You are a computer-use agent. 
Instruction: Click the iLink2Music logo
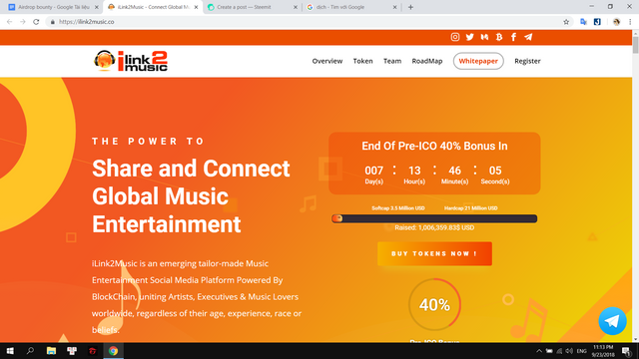coord(131,61)
